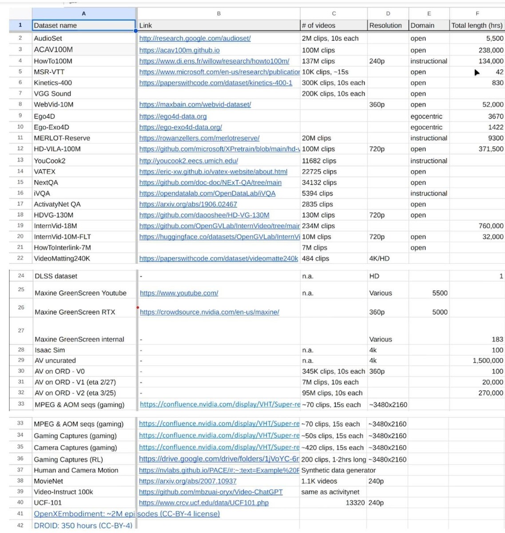Open the opendatalab iVQA link
505x533 pixels.
[207, 193]
